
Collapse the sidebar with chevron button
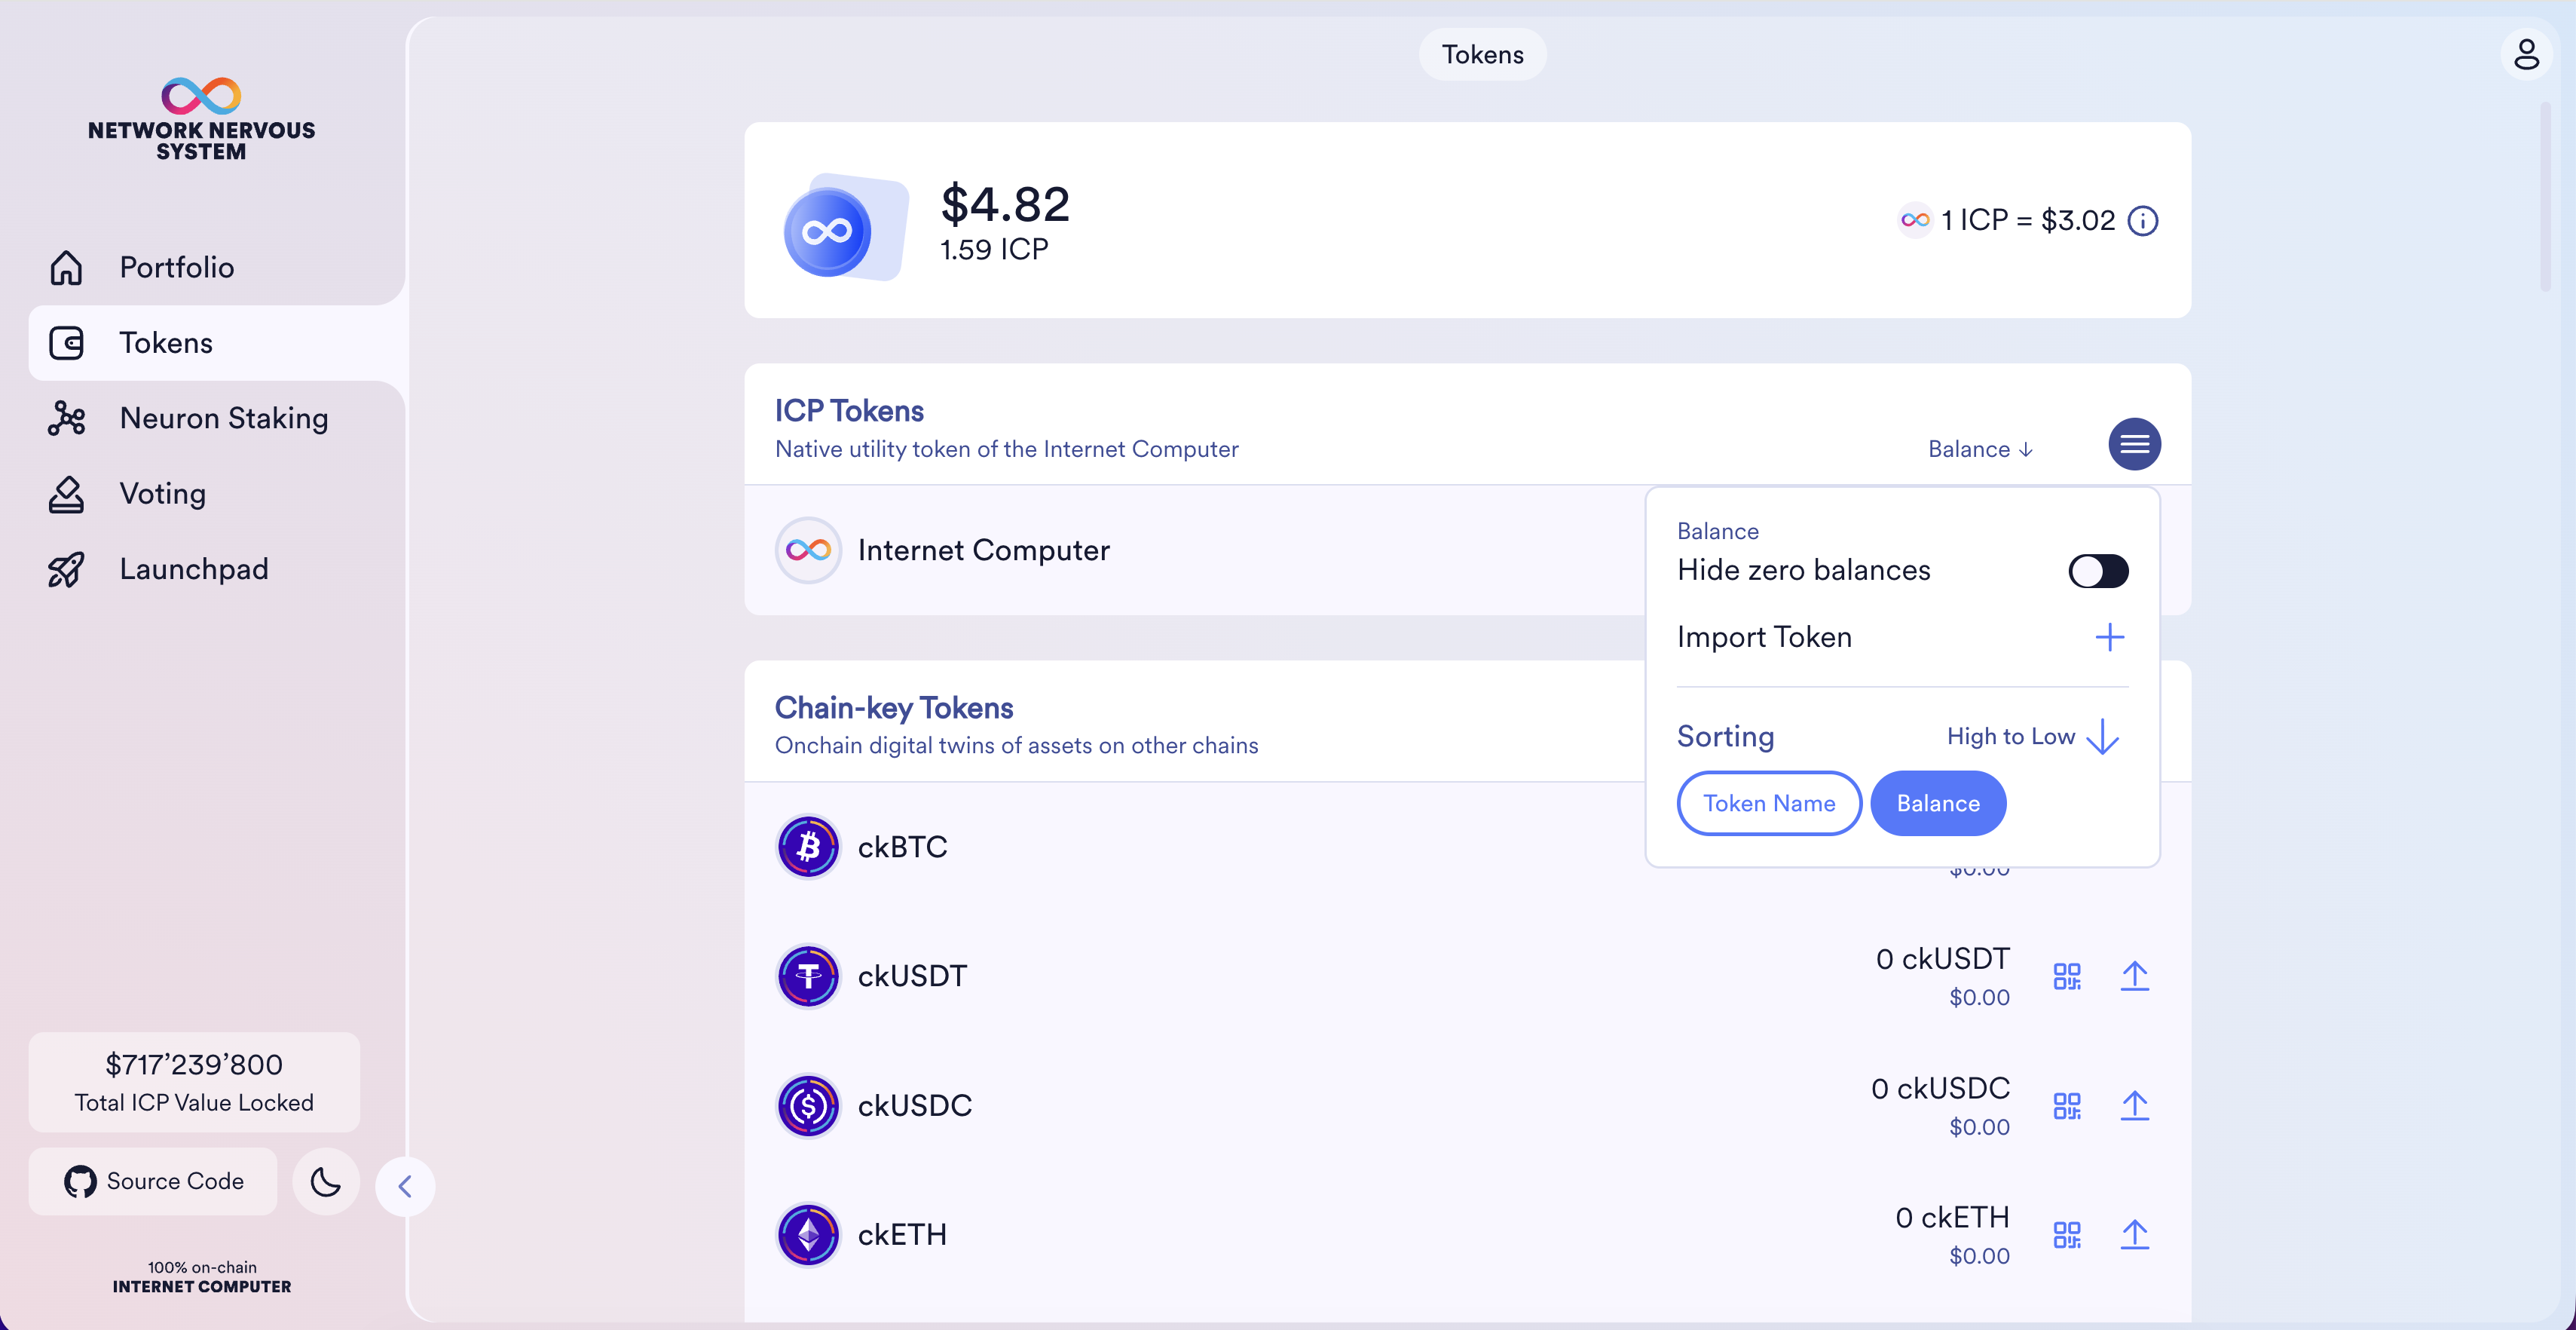click(405, 1187)
